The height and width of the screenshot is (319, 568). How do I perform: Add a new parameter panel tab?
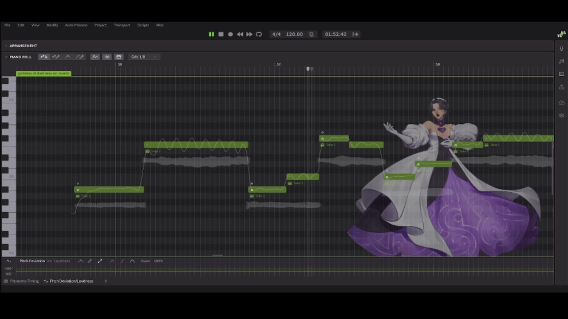coord(106,281)
